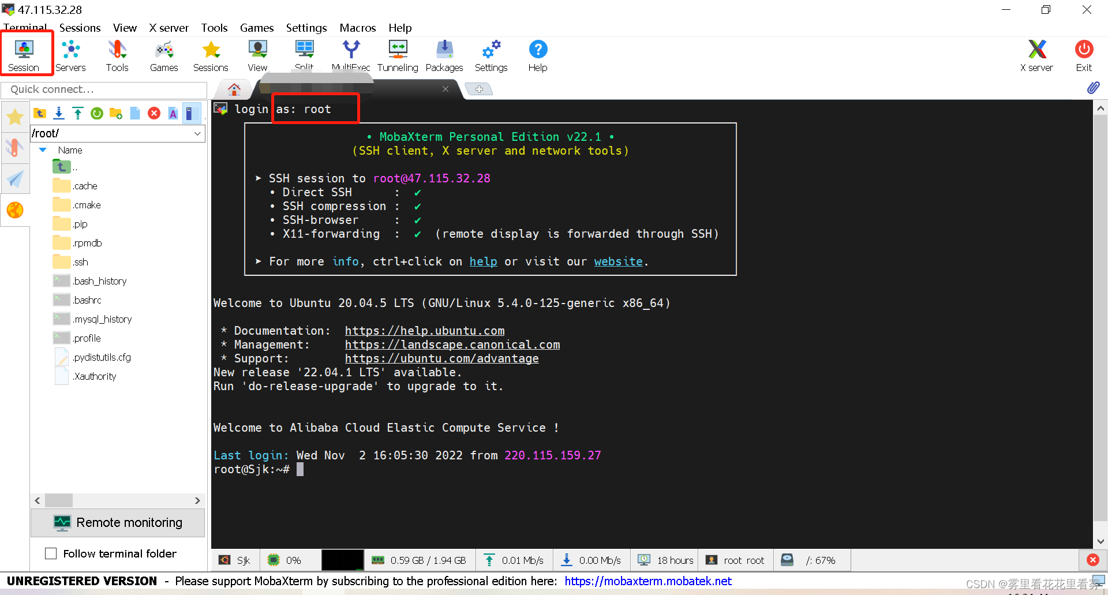Enable Follow terminal folder checkbox
Image resolution: width=1108 pixels, height=595 pixels.
coord(51,553)
